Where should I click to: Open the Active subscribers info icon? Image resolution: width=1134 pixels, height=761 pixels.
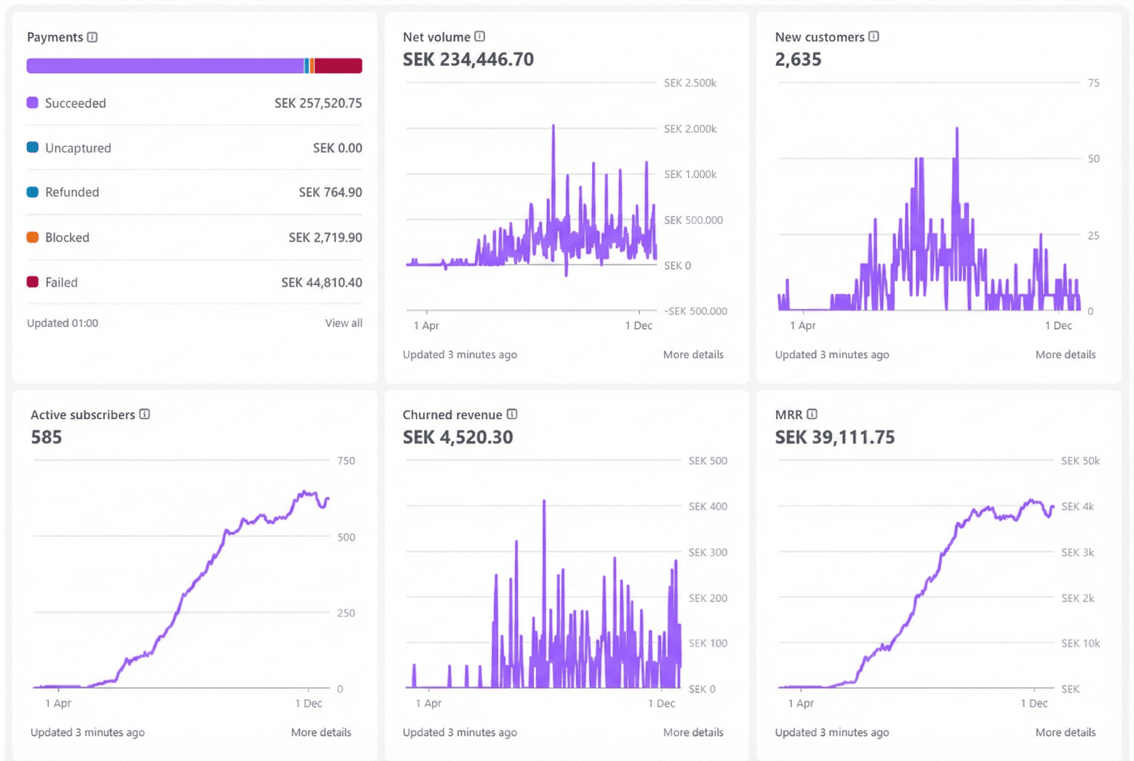pos(144,414)
